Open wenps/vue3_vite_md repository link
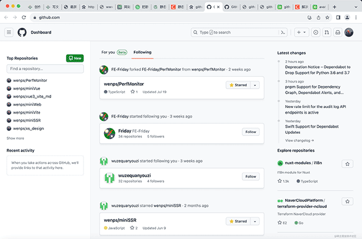Viewport: 362px width, 239px height. pyautogui.click(x=32, y=96)
